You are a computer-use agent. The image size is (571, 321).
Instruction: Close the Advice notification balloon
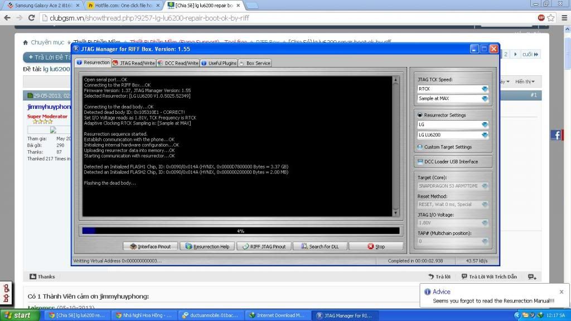562,291
